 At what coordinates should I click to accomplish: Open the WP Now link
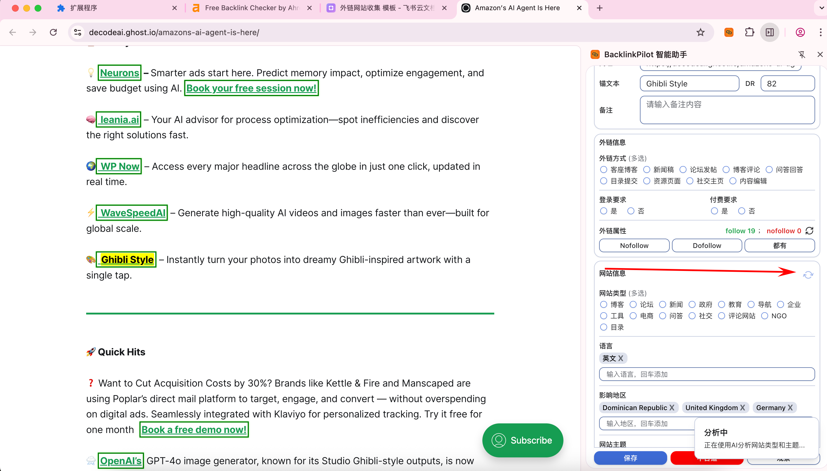point(119,166)
